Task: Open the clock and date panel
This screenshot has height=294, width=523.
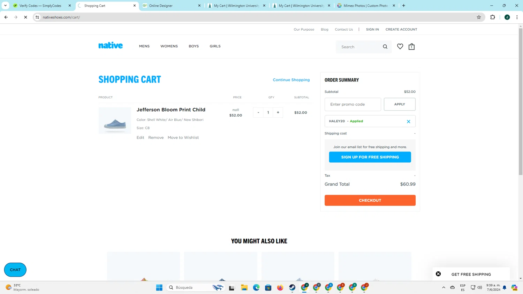Action: click(493, 287)
